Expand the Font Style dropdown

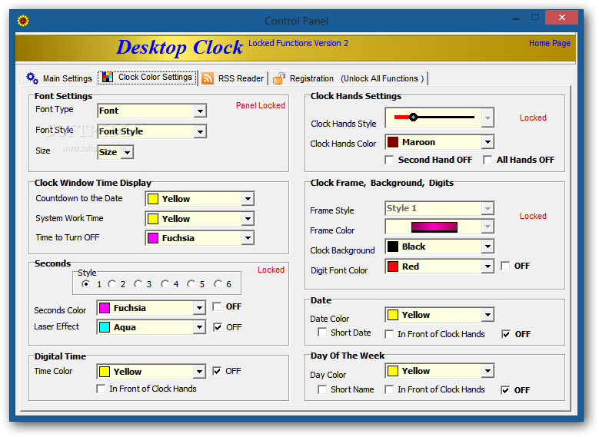[200, 131]
